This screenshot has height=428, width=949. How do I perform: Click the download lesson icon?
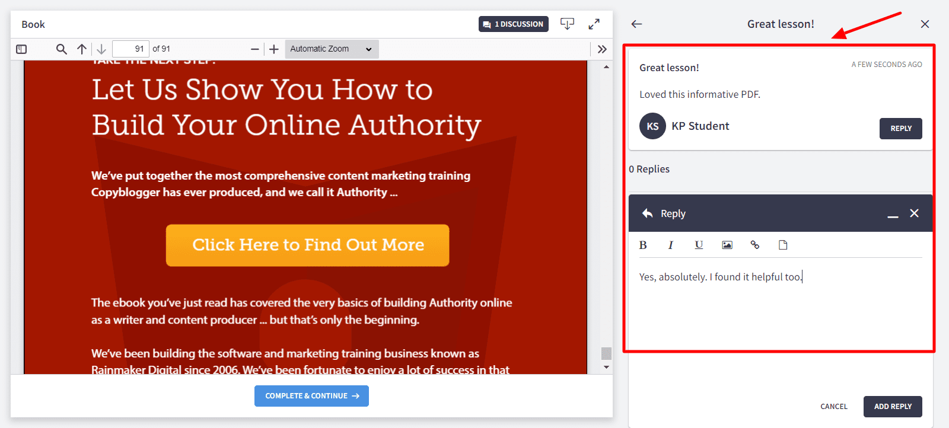click(567, 24)
